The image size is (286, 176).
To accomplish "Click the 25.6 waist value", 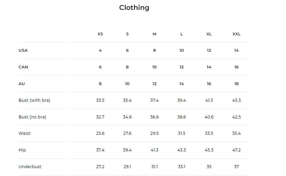I will (100, 133).
